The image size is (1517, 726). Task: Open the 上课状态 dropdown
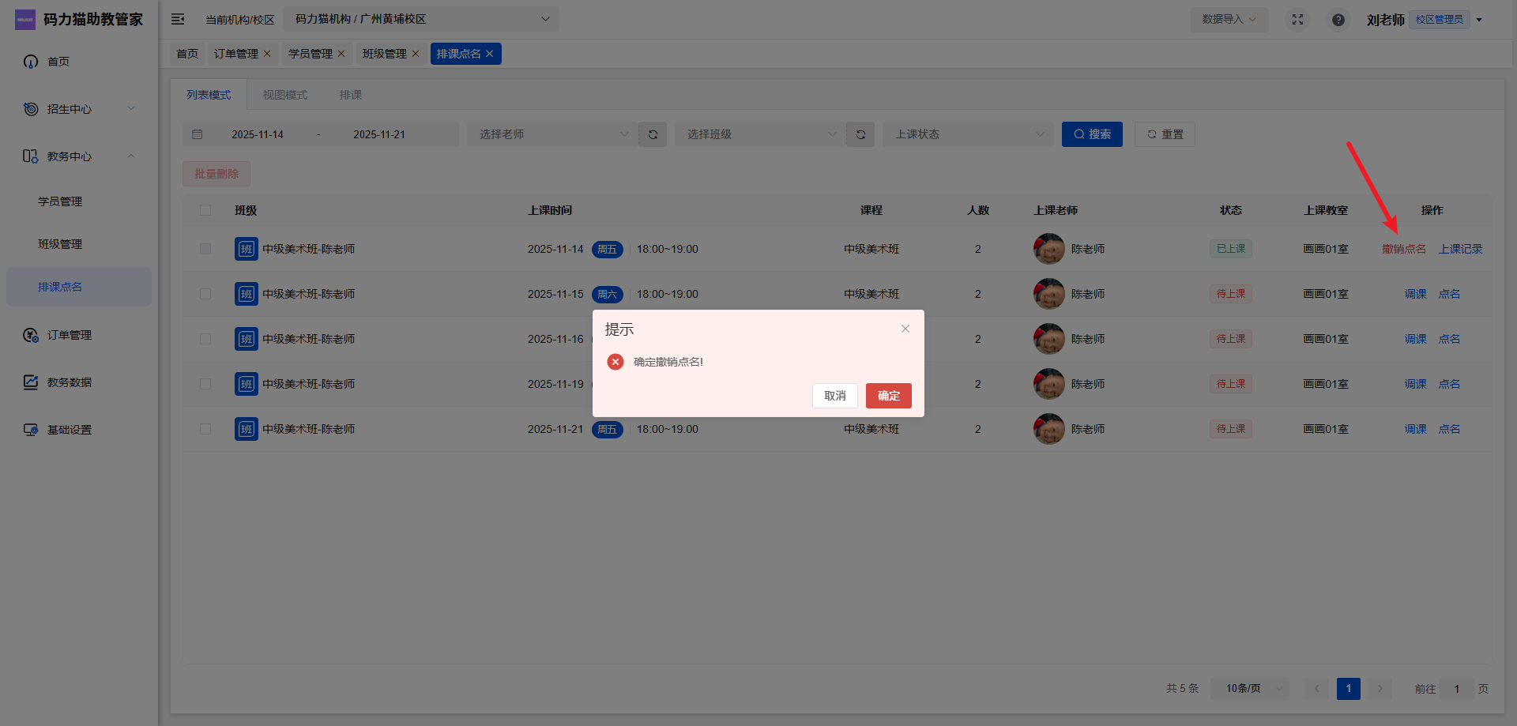(x=968, y=134)
